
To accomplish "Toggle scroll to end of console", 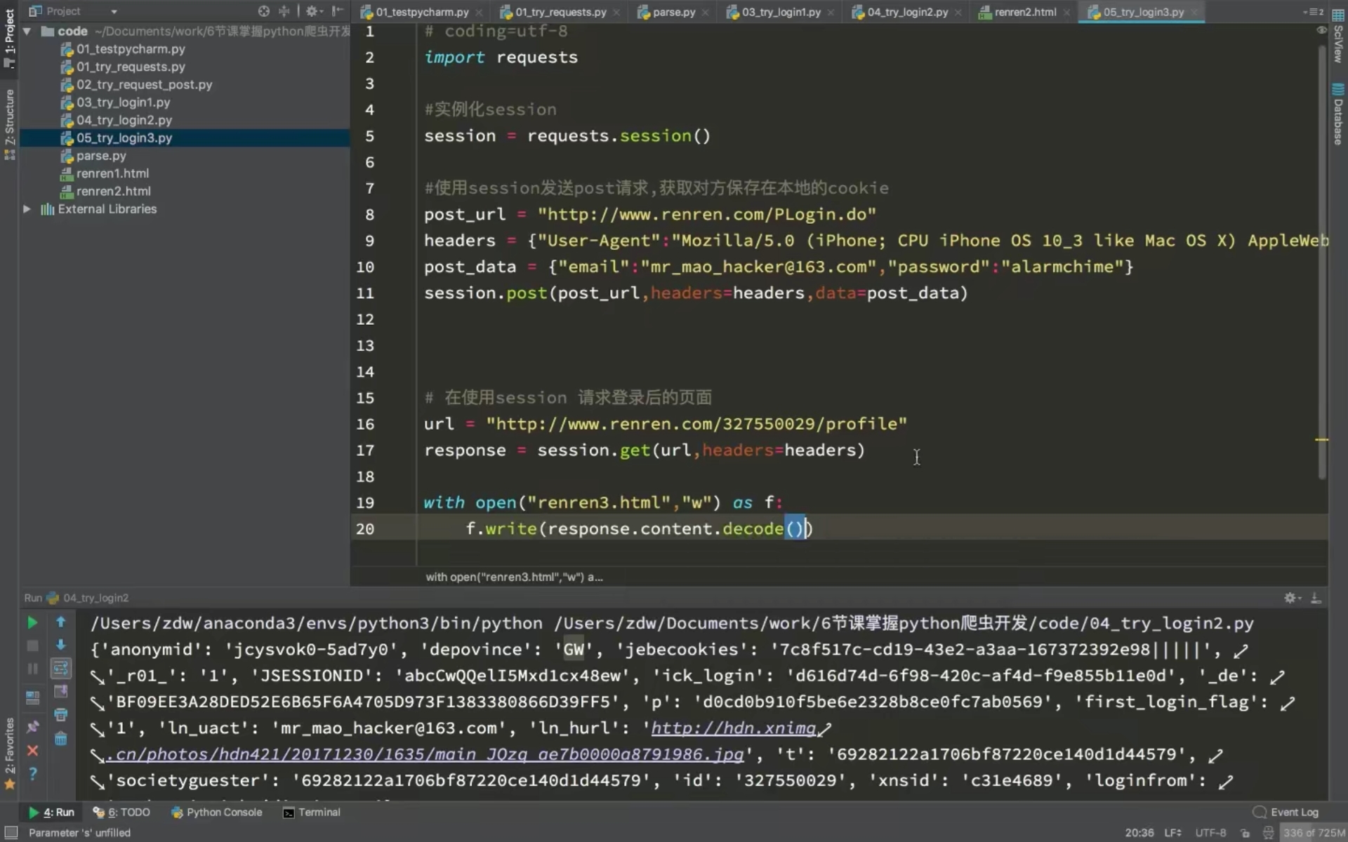I will click(x=61, y=692).
